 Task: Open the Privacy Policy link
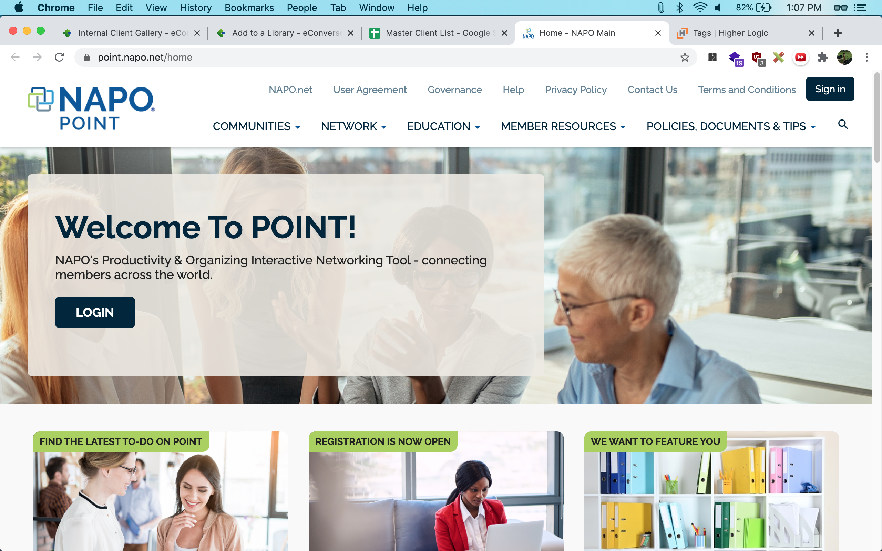tap(575, 90)
